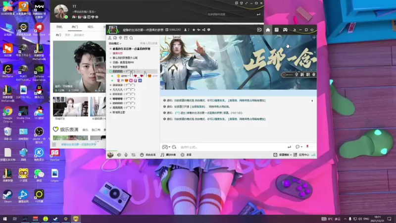Click the location pin icon above channel tree
396x223 pixels.
click(120, 38)
